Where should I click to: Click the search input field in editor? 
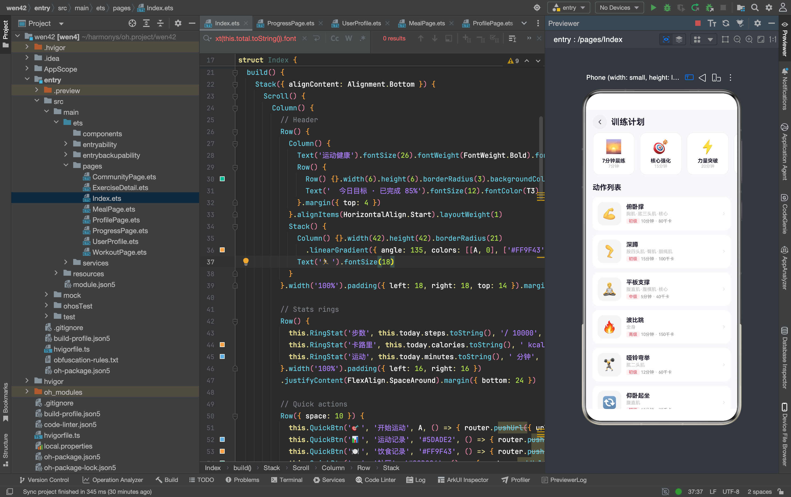point(256,38)
